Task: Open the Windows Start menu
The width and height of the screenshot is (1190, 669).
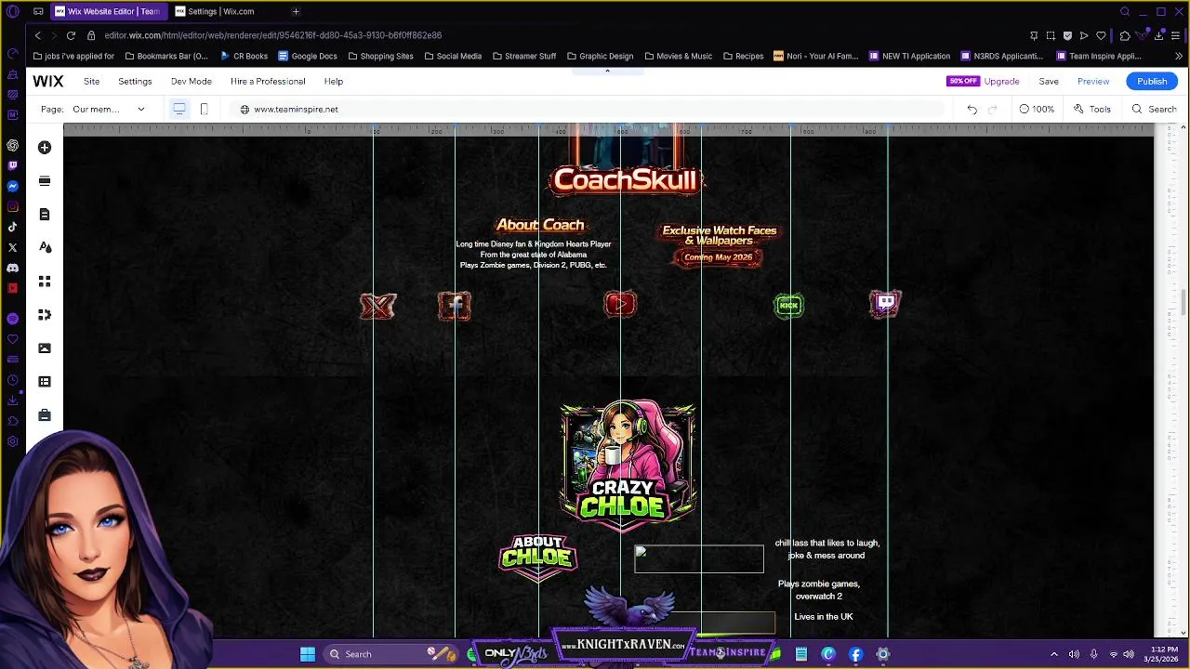Action: [307, 654]
